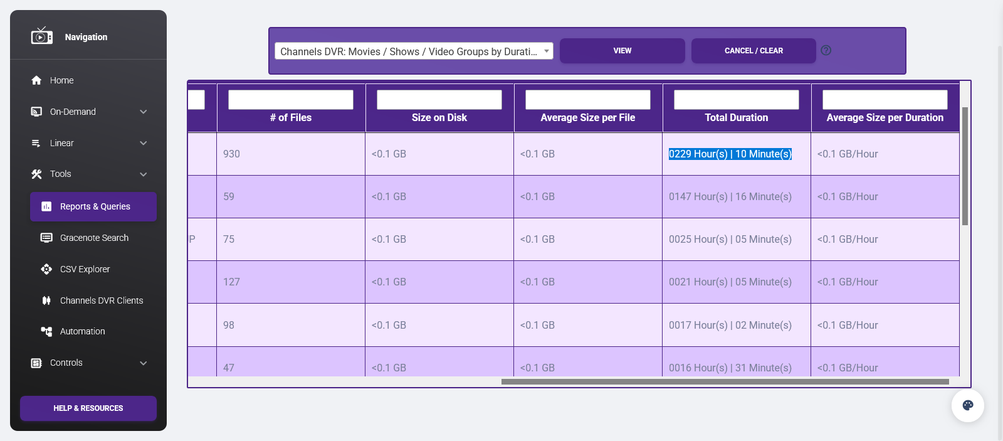
Task: Open Channels DVR Clients menu item
Action: (101, 300)
